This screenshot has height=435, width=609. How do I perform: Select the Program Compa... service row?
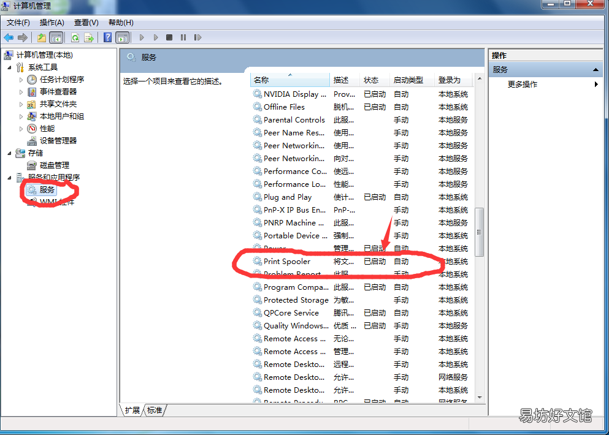click(x=362, y=287)
